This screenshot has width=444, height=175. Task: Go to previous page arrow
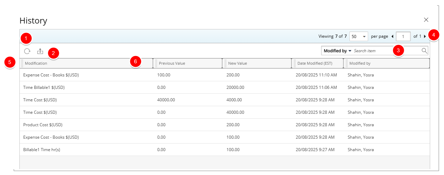coord(392,36)
